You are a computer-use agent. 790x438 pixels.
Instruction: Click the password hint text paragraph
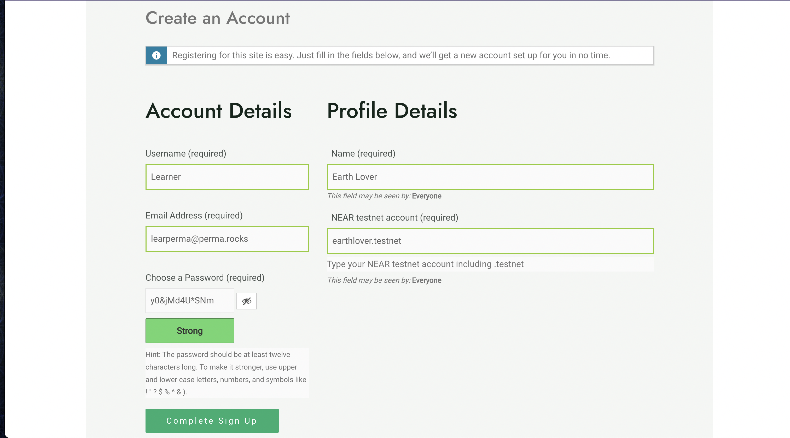point(226,373)
